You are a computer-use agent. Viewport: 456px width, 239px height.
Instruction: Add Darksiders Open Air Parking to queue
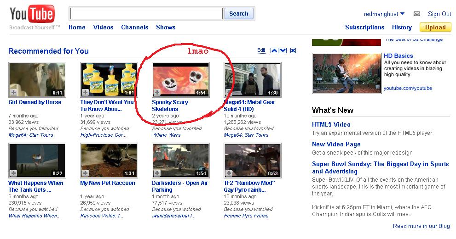[157, 173]
